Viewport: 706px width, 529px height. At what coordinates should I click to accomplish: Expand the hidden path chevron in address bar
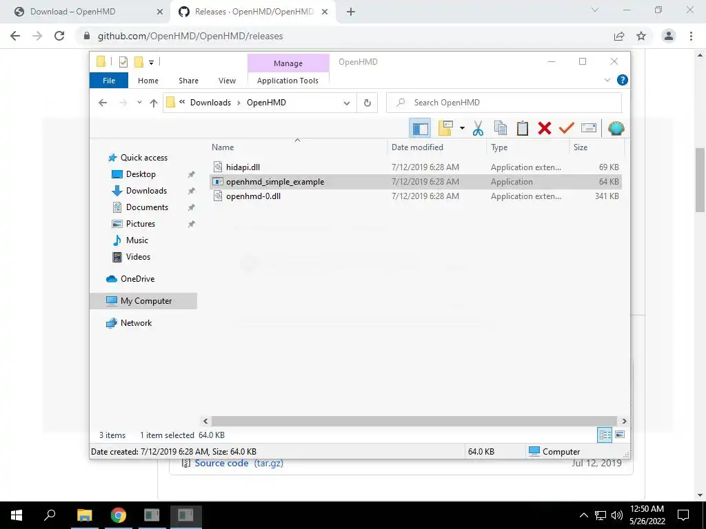[x=182, y=102]
